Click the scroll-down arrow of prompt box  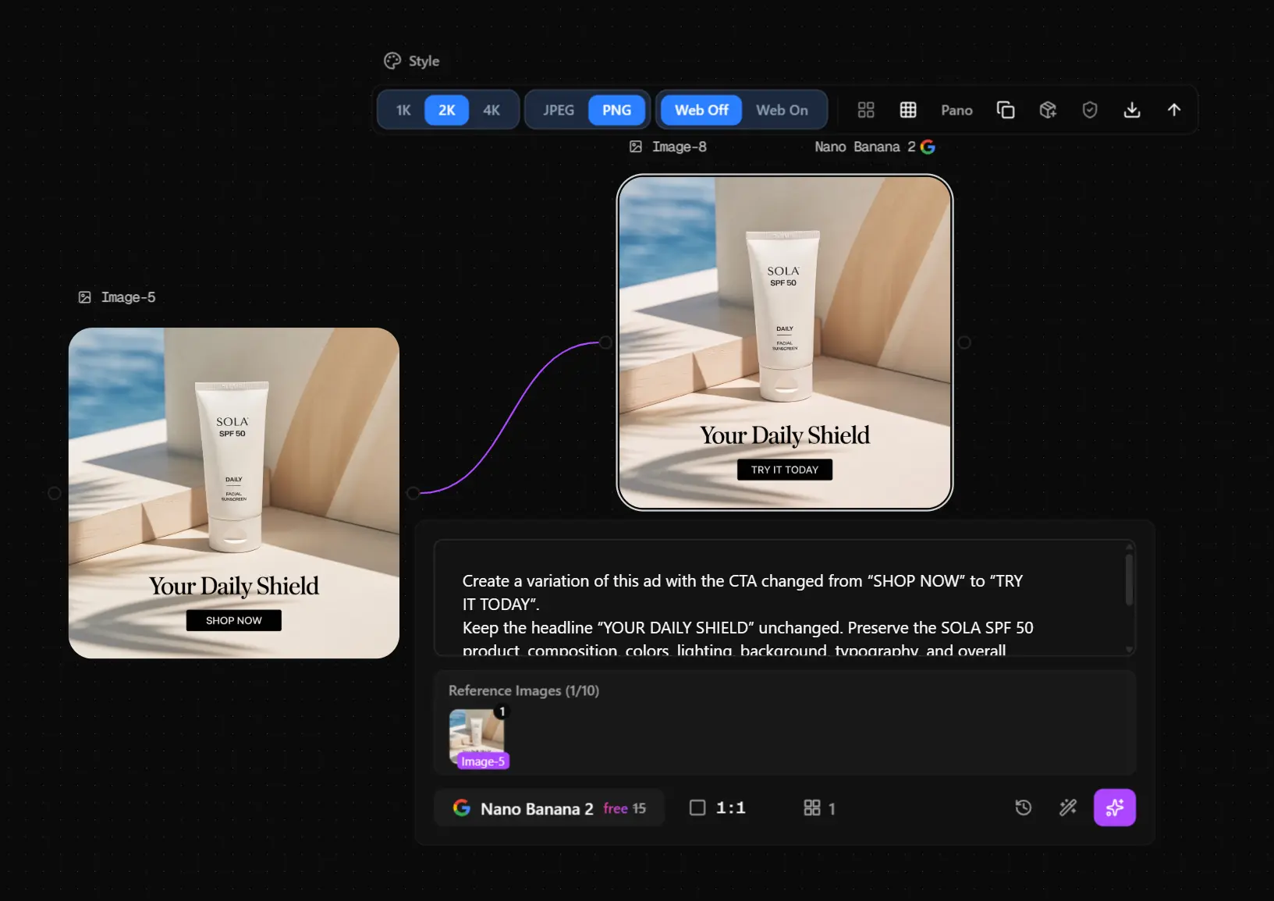point(1129,649)
